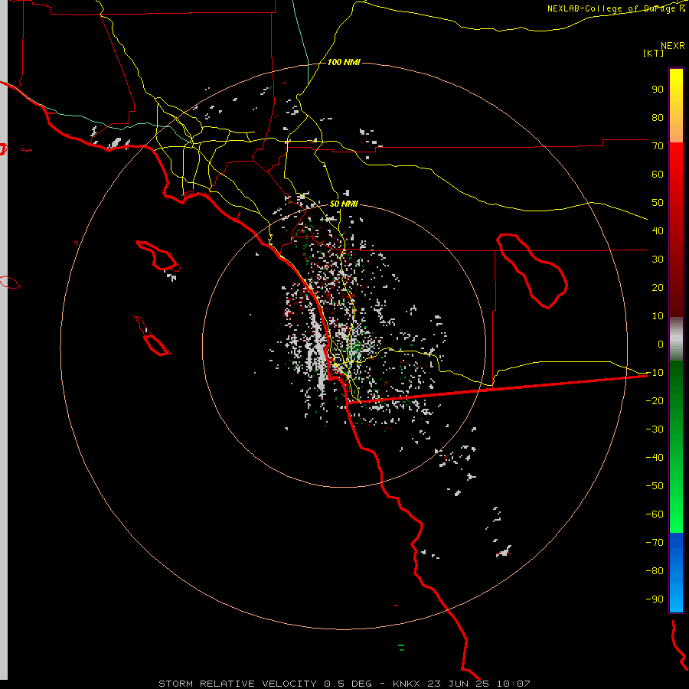689x689 pixels.
Task: Click the positive 20 value on velocity scale
Action: coord(658,288)
